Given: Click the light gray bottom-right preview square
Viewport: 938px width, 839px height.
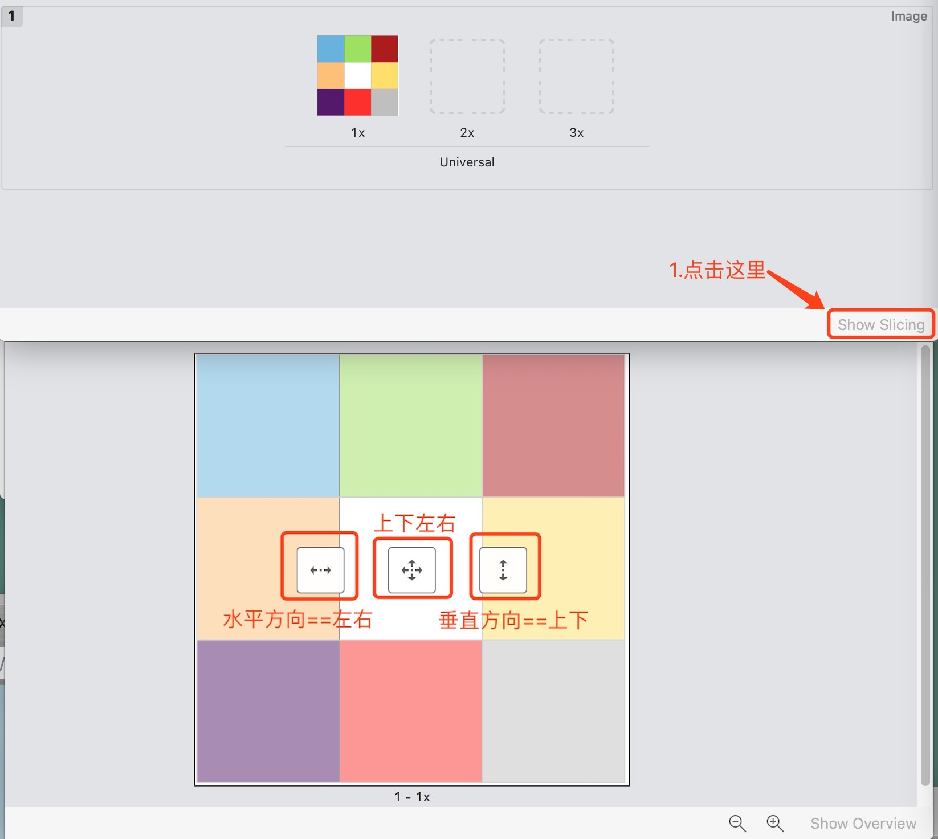Looking at the screenshot, I should [553, 711].
